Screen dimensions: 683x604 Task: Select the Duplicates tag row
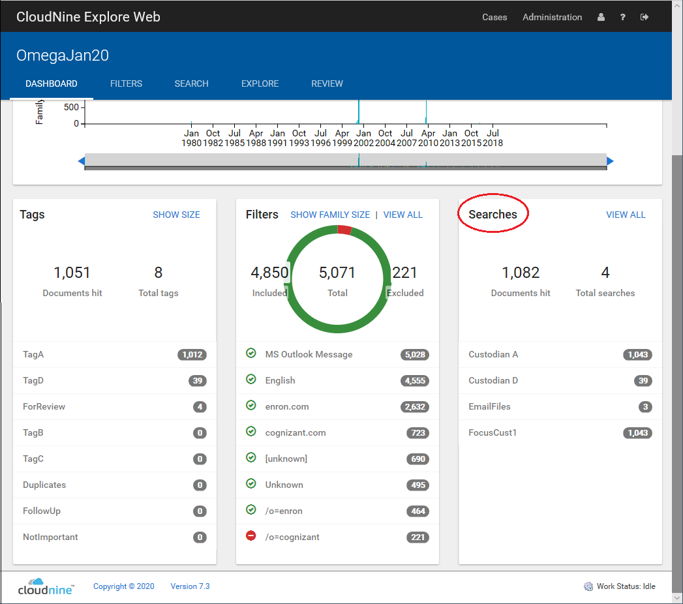(x=115, y=485)
